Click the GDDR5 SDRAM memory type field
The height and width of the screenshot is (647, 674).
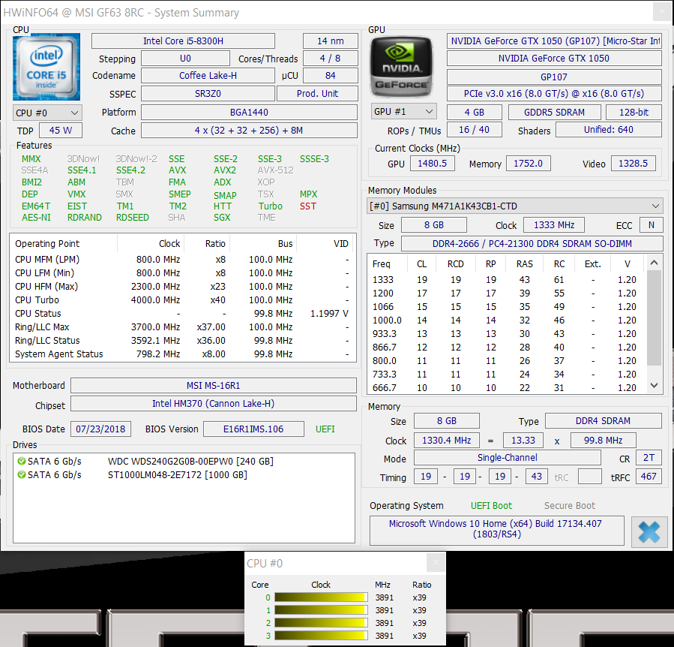click(555, 113)
